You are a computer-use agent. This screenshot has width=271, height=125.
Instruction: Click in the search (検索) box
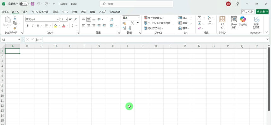pos(136,4)
